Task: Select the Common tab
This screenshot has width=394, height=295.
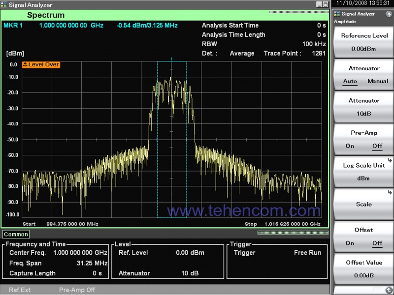Action: pyautogui.click(x=16, y=235)
